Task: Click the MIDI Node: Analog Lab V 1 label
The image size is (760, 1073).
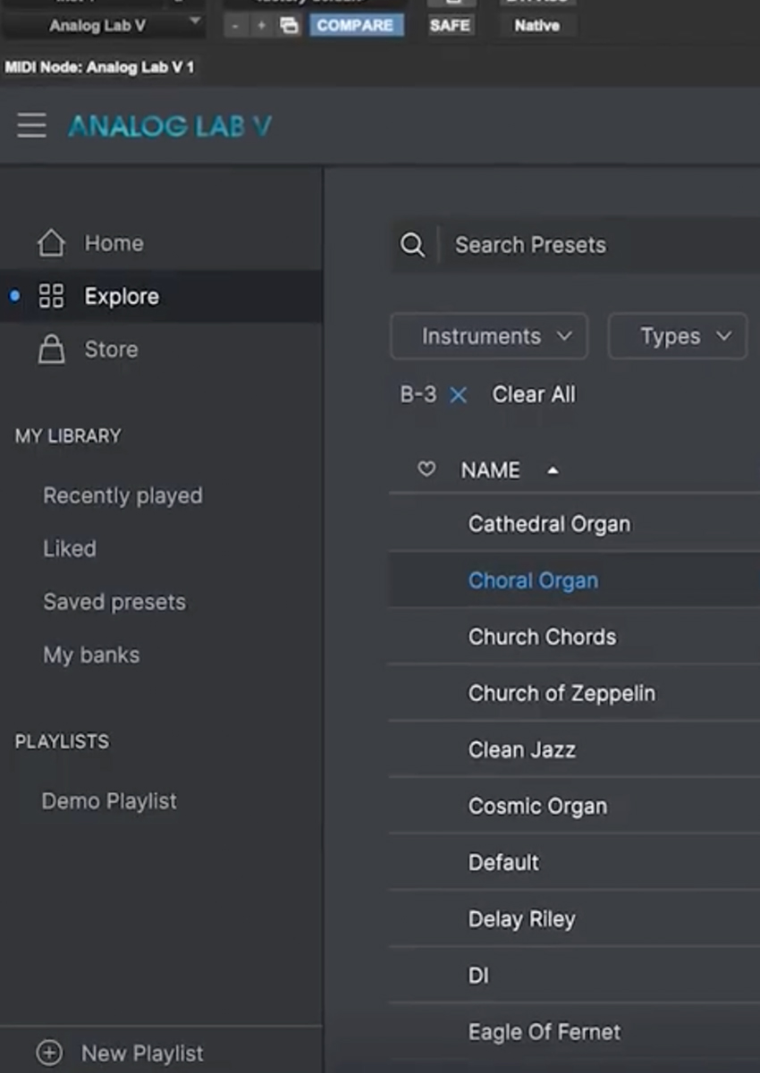Action: point(99,67)
